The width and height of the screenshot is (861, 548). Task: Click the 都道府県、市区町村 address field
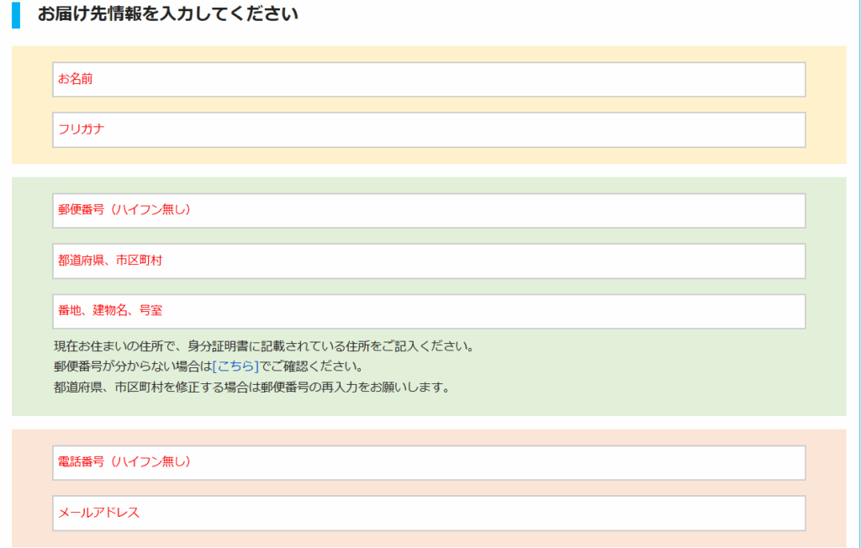pyautogui.click(x=429, y=261)
